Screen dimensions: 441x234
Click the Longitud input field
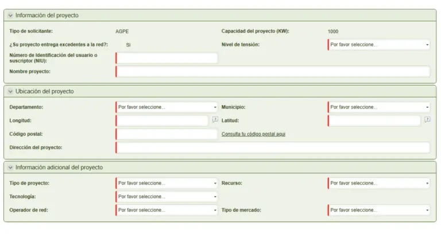(x=163, y=120)
